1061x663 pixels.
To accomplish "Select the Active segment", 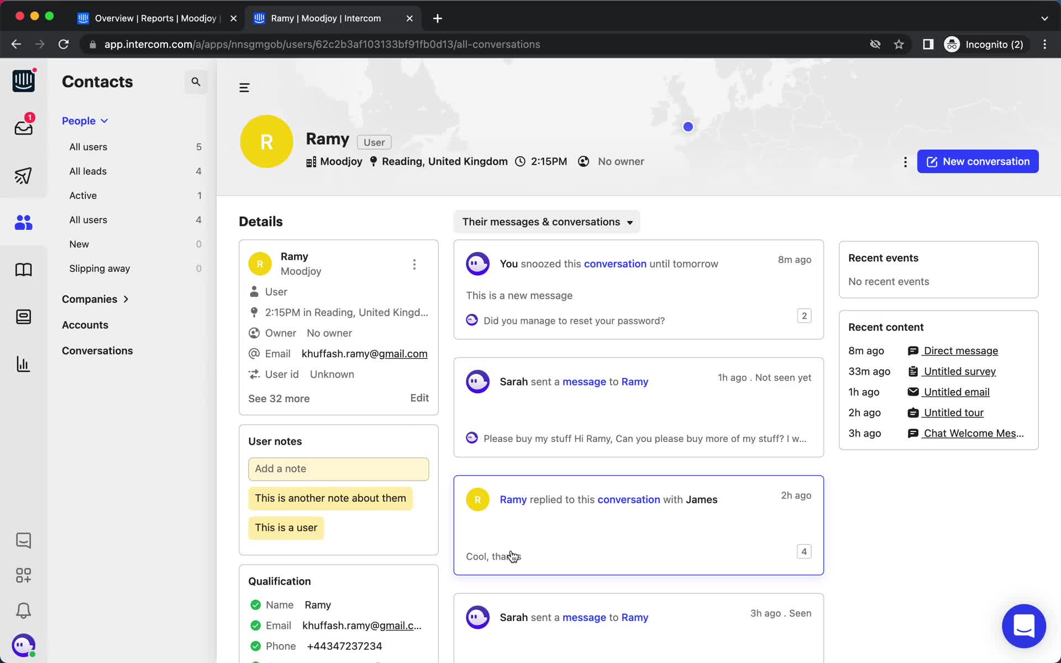I will (135, 196).
